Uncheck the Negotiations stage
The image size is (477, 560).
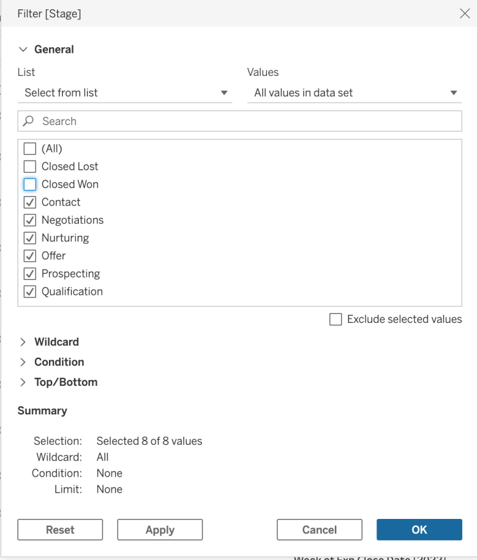pos(29,220)
